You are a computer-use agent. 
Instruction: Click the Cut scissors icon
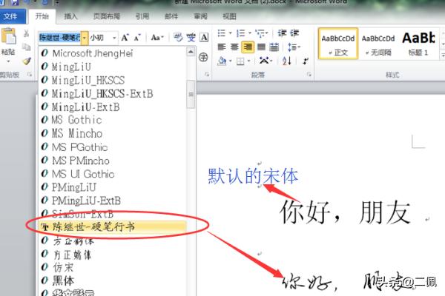pos(26,35)
